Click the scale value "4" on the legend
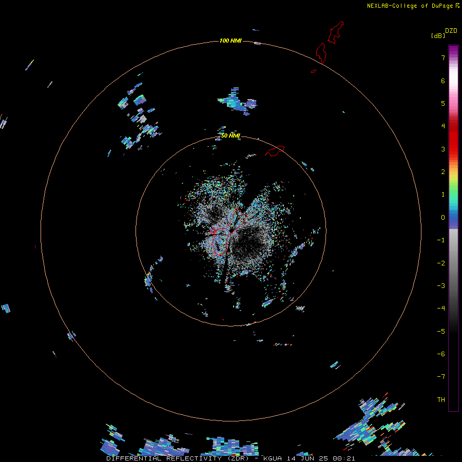Image resolution: width=462 pixels, height=462 pixels. click(443, 126)
